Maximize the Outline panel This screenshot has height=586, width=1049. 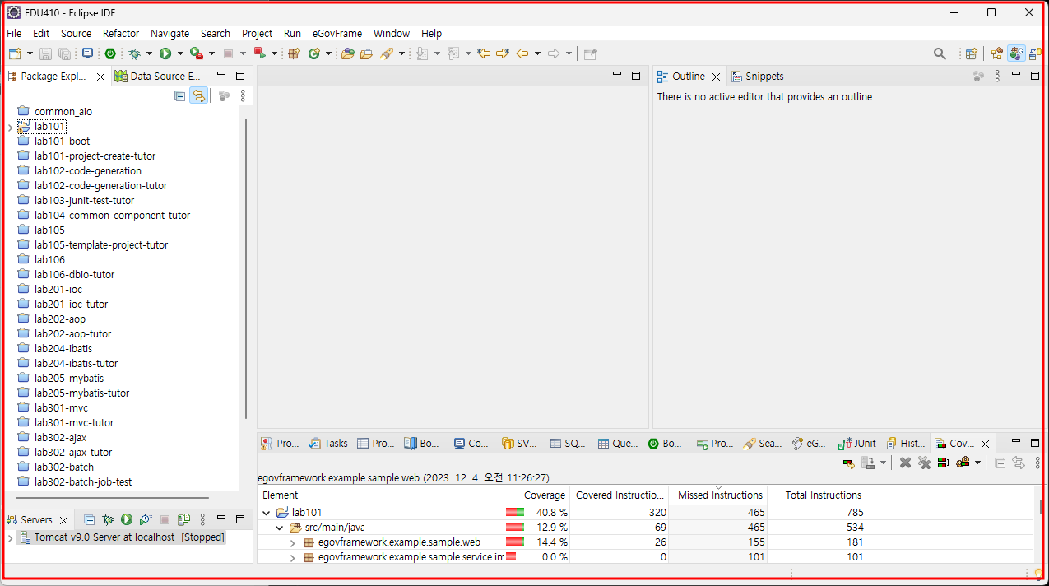[1035, 76]
